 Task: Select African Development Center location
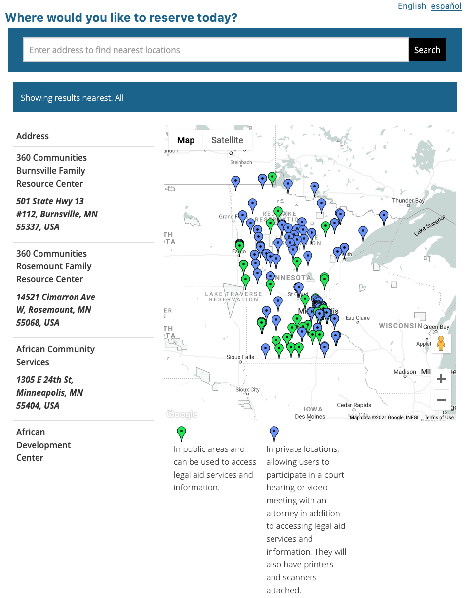[x=43, y=445]
